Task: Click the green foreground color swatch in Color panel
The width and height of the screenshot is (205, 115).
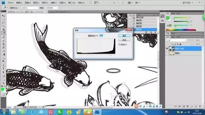Action: (x=168, y=18)
